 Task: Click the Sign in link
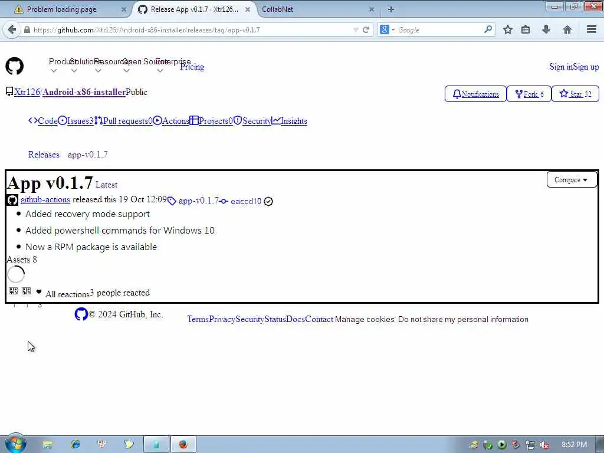(x=561, y=67)
